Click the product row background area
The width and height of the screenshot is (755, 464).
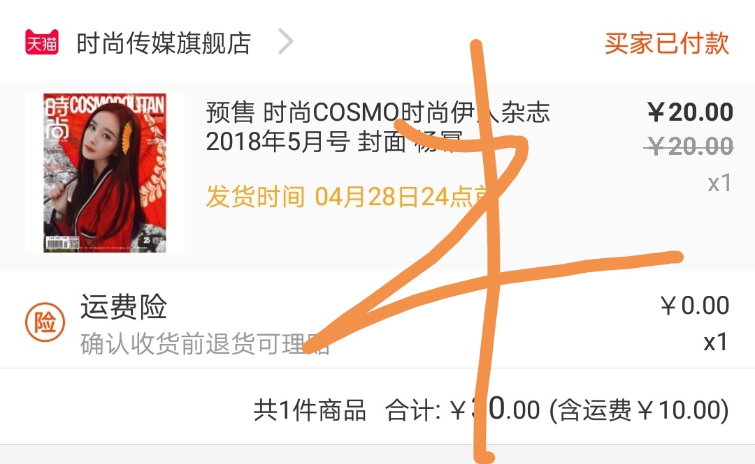(x=377, y=177)
